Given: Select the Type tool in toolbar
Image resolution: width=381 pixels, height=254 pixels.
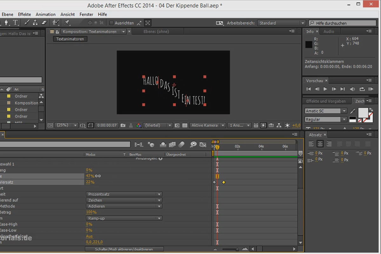Looking at the screenshot, I should 15,23.
